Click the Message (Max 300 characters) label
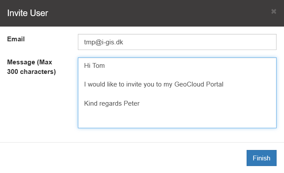 pyautogui.click(x=31, y=67)
